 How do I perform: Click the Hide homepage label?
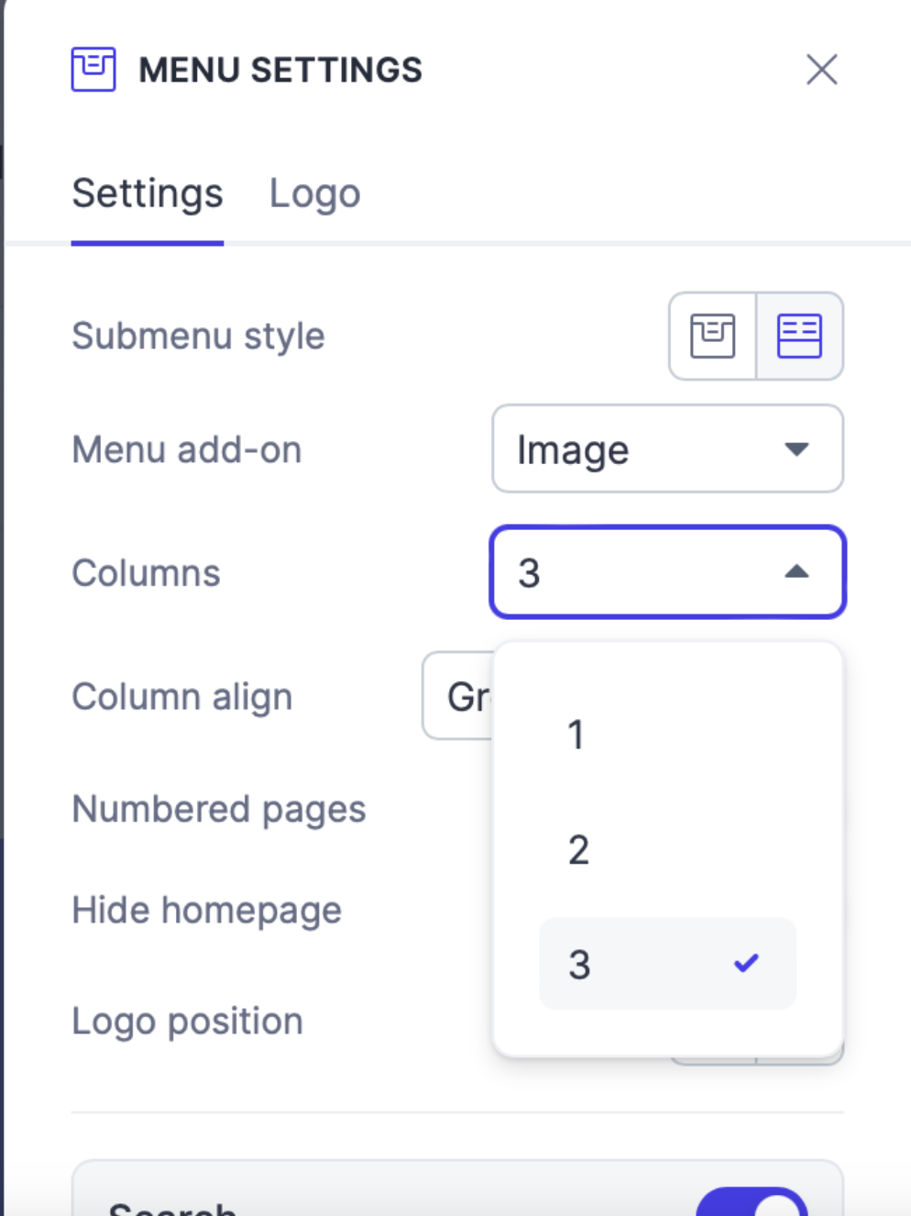[207, 911]
